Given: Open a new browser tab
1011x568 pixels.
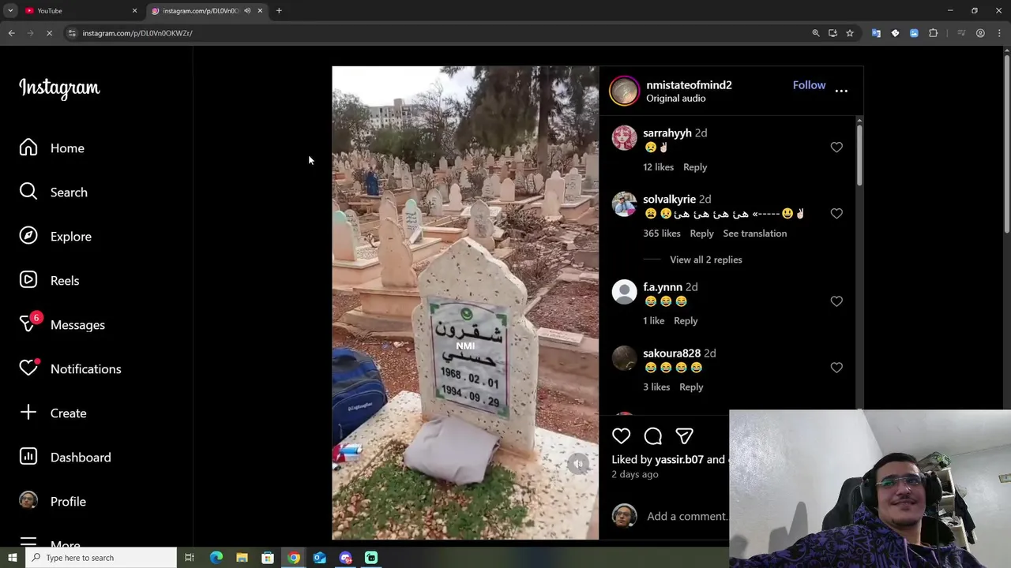Looking at the screenshot, I should pyautogui.click(x=279, y=10).
